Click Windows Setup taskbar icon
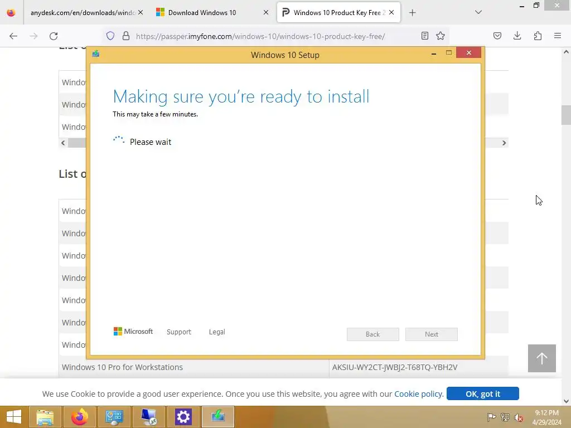The width and height of the screenshot is (571, 428). click(x=218, y=417)
